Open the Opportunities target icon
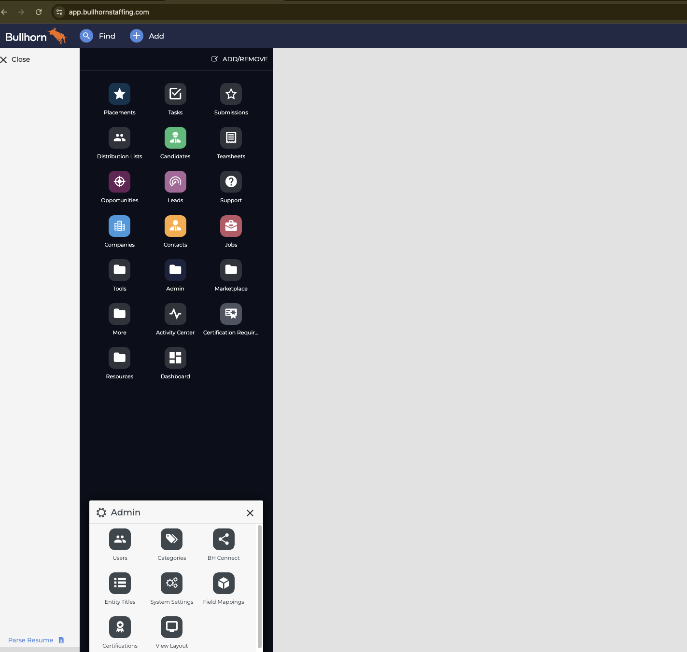687x652 pixels. pos(120,182)
